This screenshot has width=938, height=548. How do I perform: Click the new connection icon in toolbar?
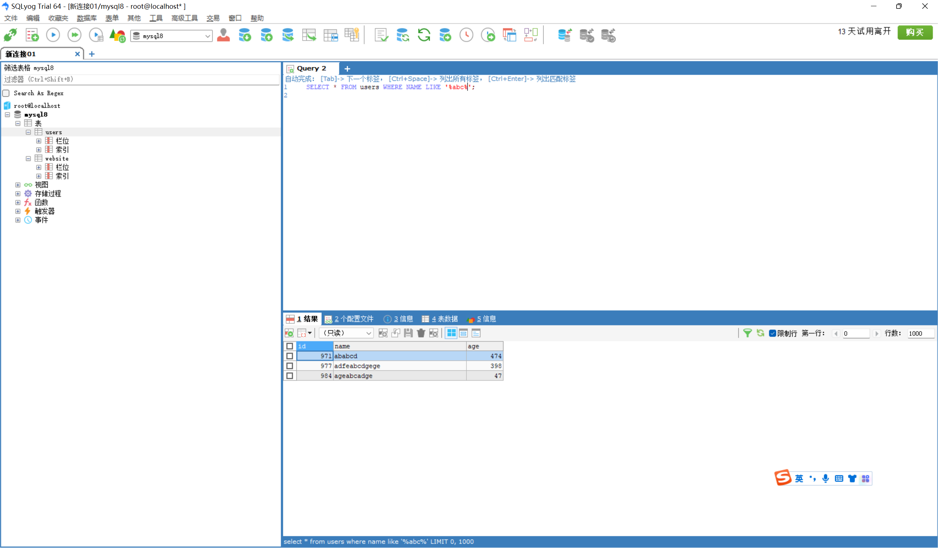(x=10, y=35)
